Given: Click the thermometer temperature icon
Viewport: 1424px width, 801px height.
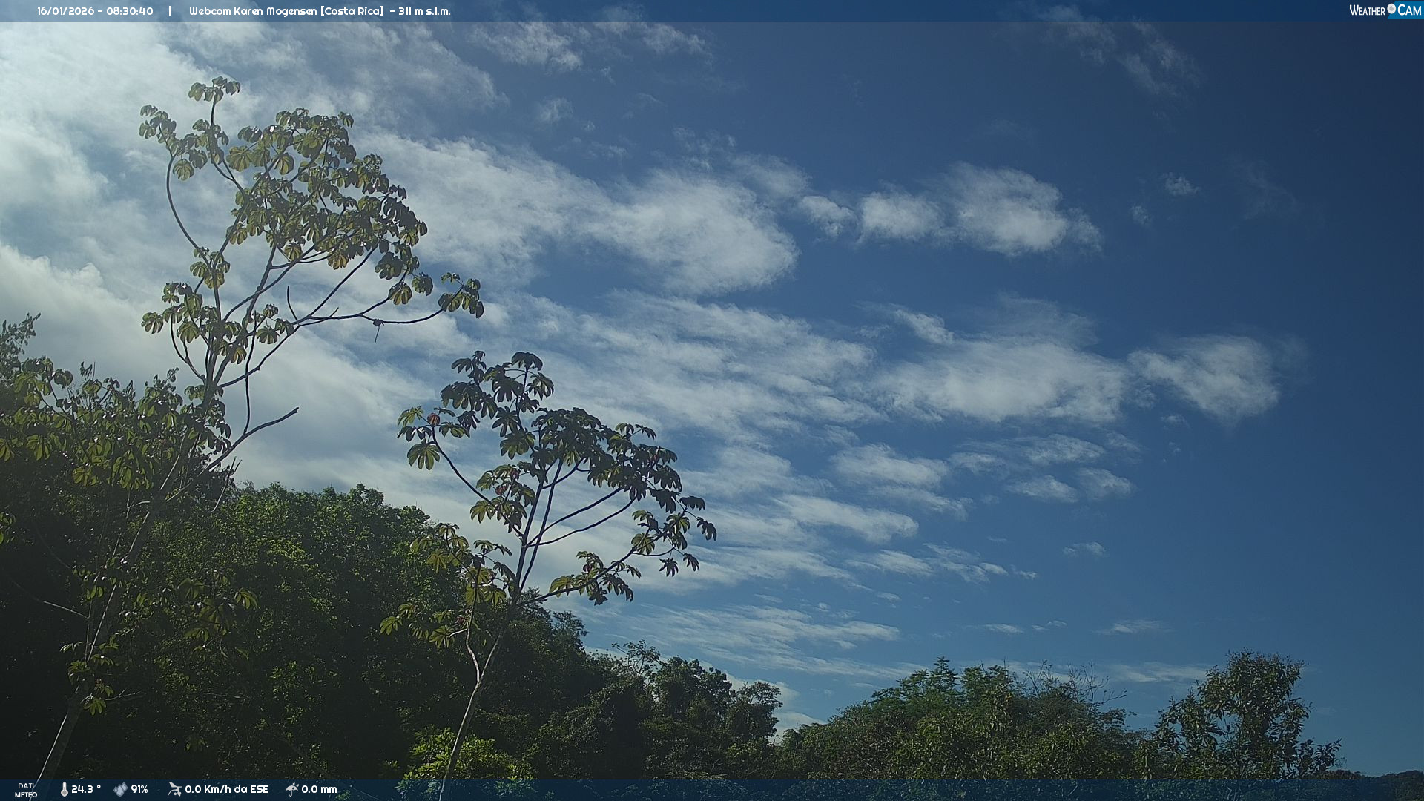Looking at the screenshot, I should (64, 789).
